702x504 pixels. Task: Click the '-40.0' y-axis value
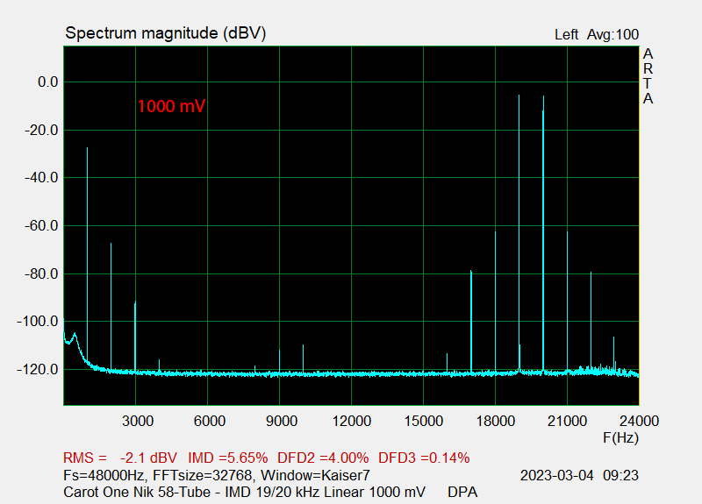(x=41, y=178)
